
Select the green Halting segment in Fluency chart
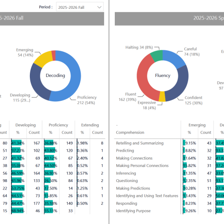coord(157,56)
